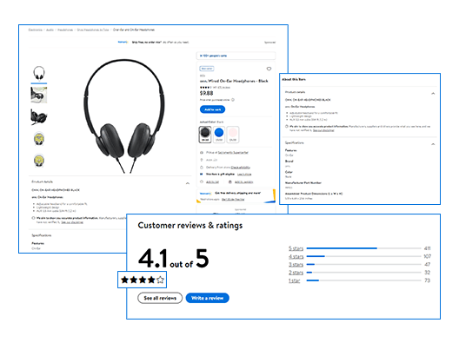Open See all reviews
Viewport: 459px width, 343px height.
pyautogui.click(x=160, y=298)
